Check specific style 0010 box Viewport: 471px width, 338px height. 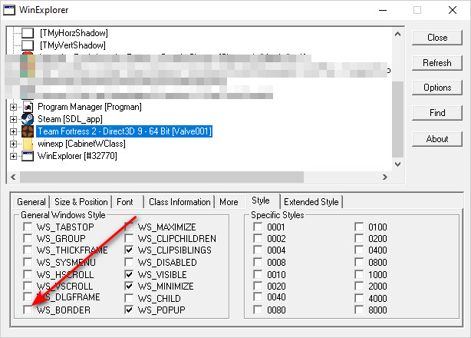[x=258, y=274]
